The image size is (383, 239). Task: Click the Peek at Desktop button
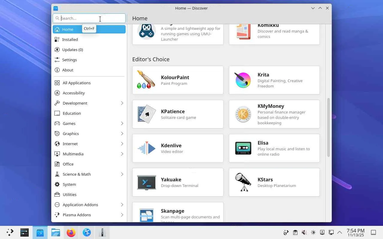point(373,232)
